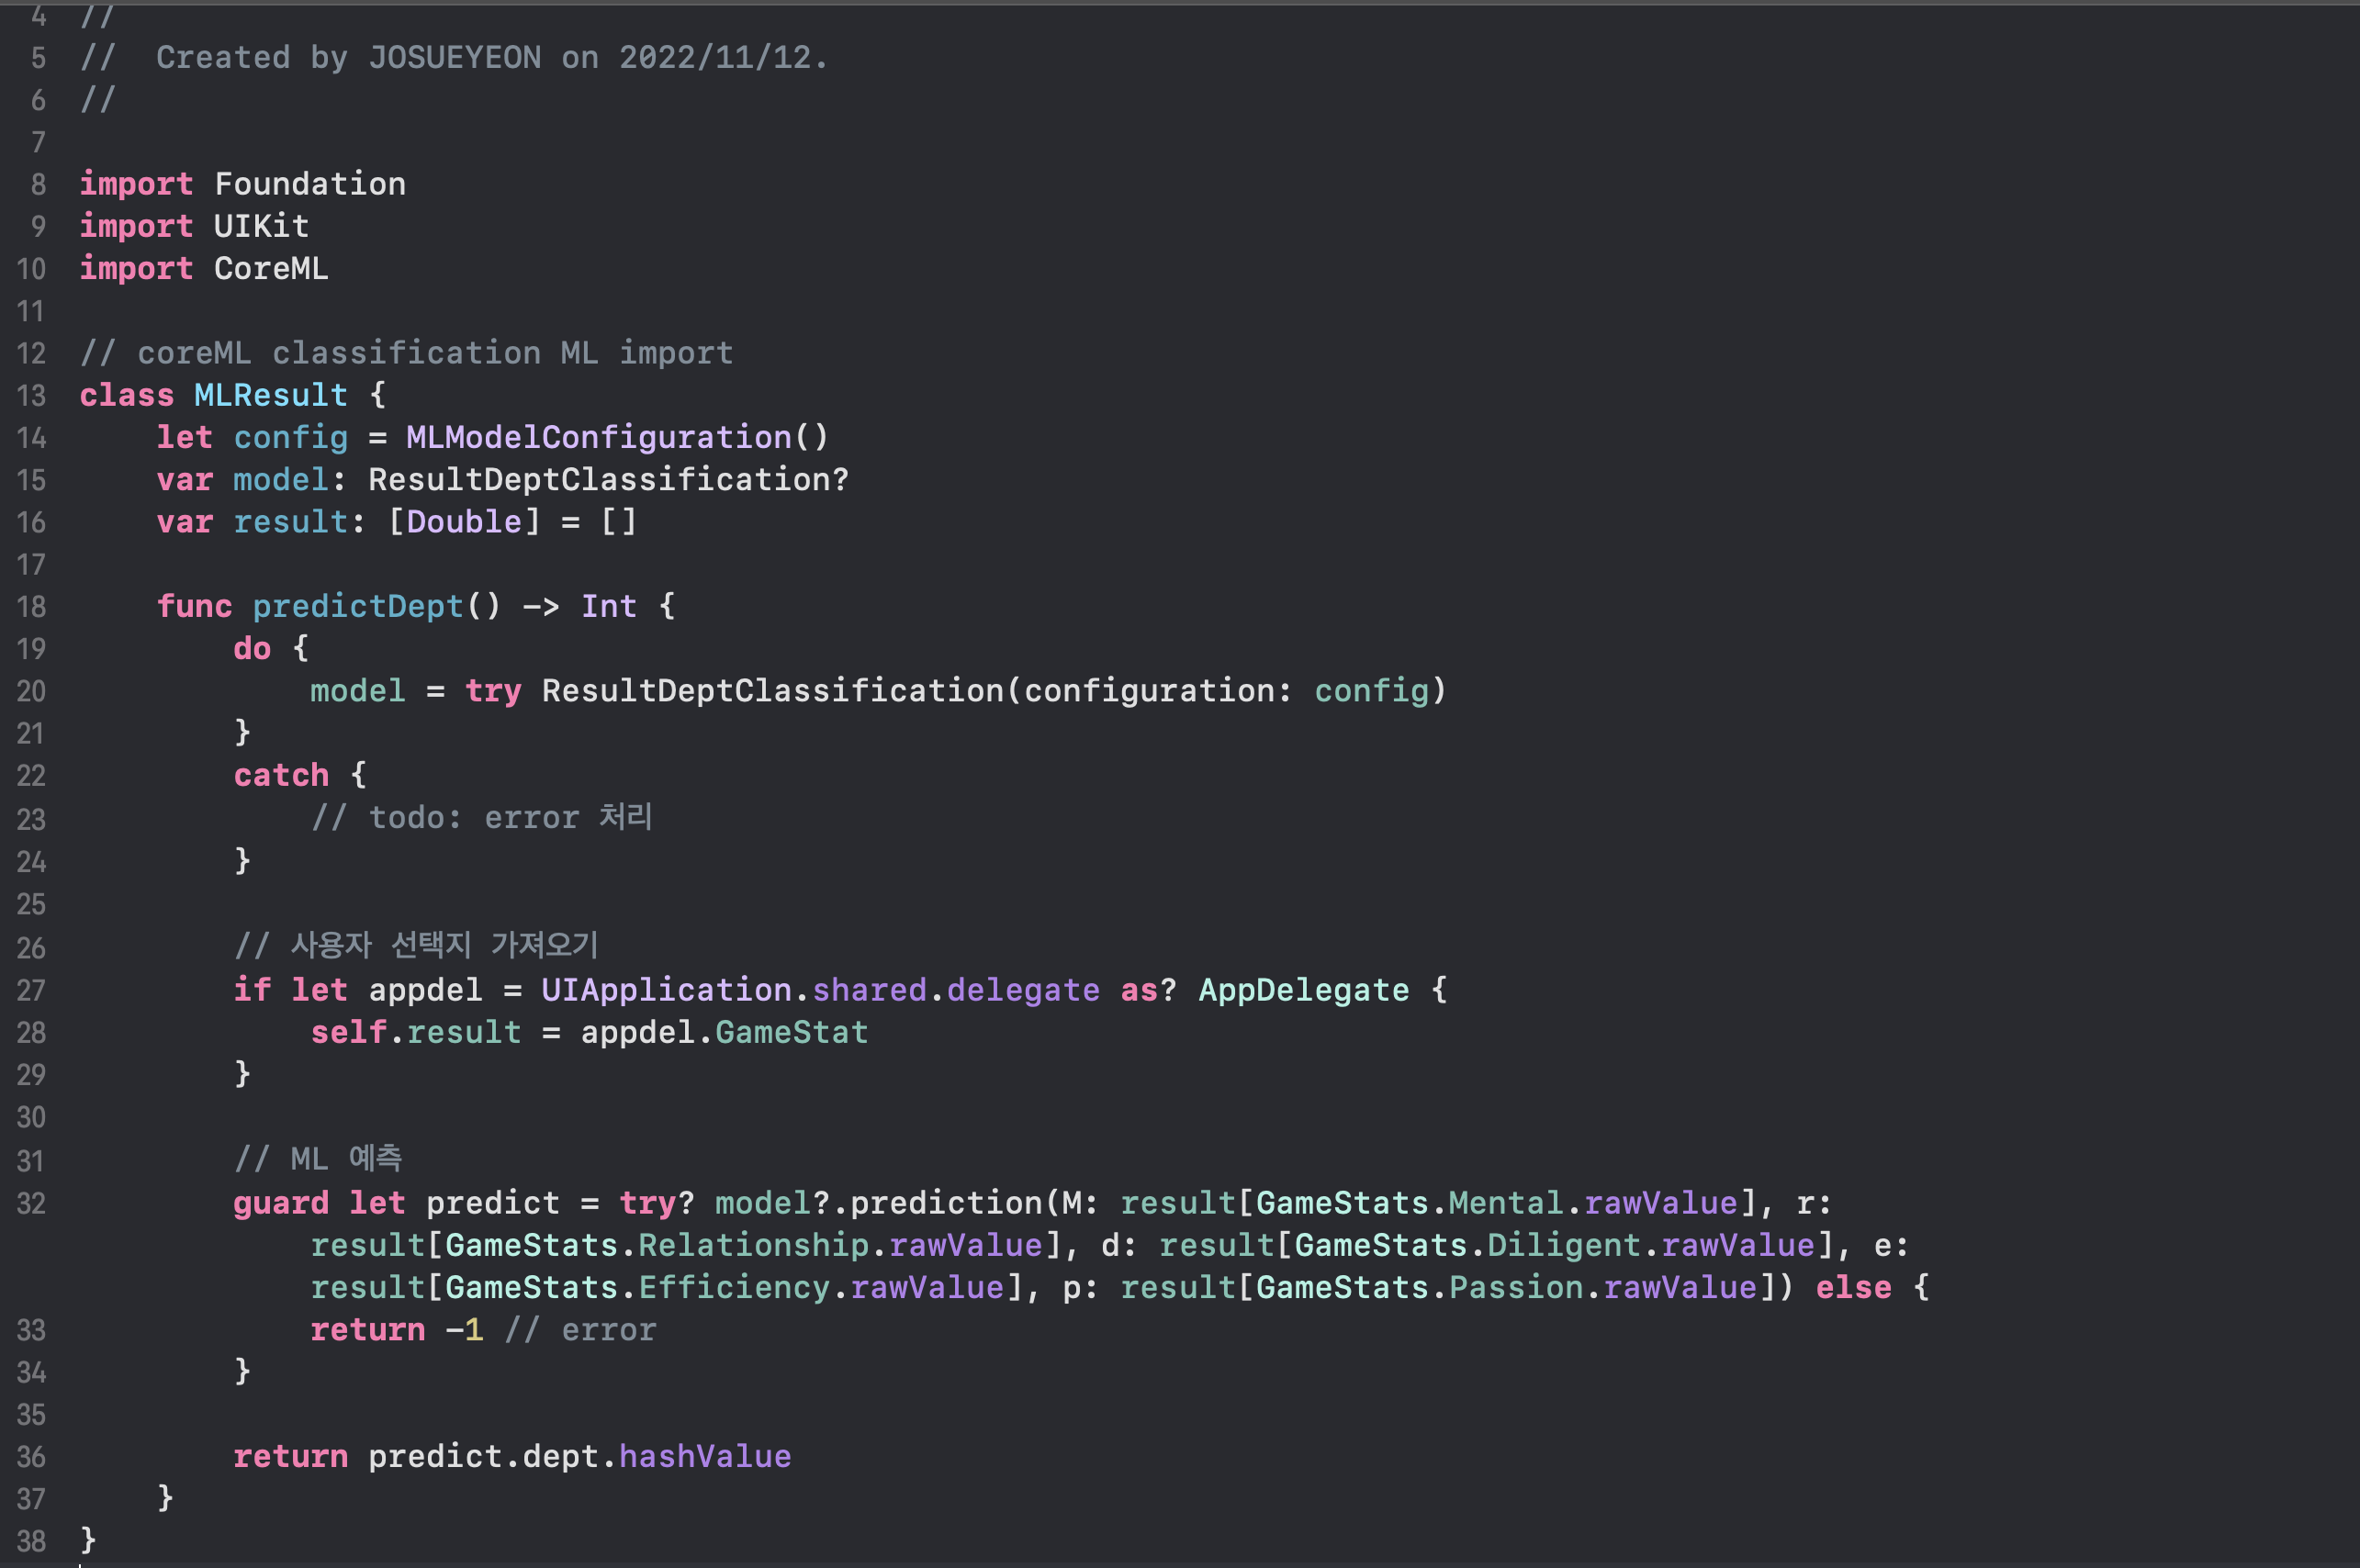The height and width of the screenshot is (1568, 2360).
Task: Click the 'catch' keyword
Action: (281, 775)
